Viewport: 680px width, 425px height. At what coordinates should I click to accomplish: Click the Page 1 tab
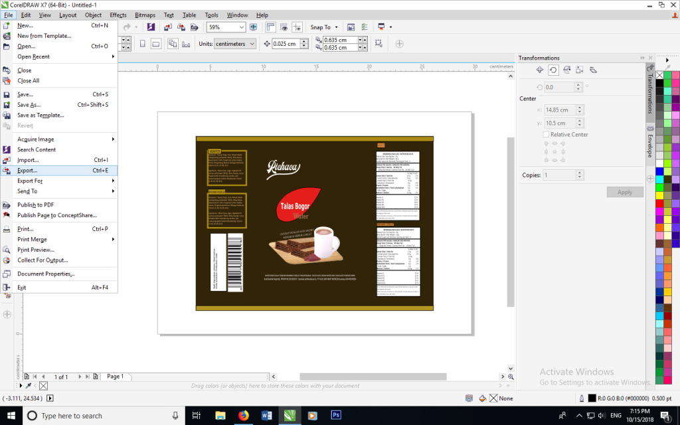116,377
